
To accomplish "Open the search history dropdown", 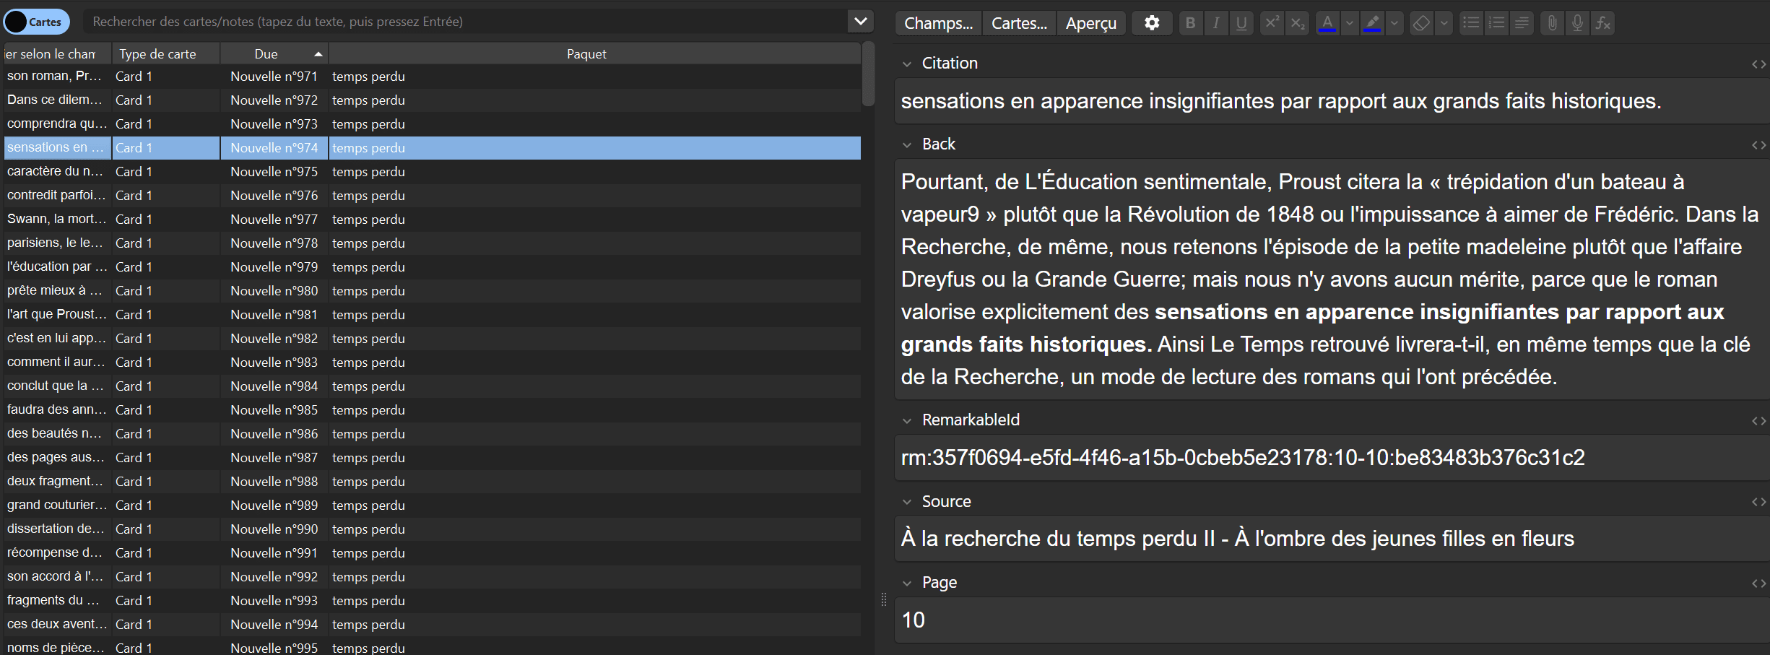I will click(x=860, y=22).
